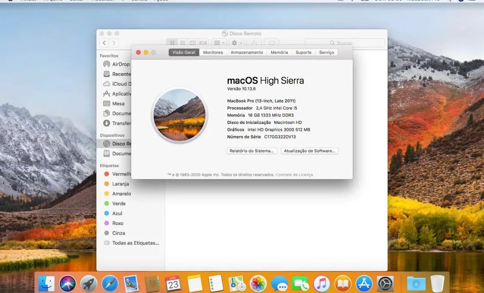This screenshot has height=293, width=484.
Task: Switch to Armazenamento tab
Action: 247,52
